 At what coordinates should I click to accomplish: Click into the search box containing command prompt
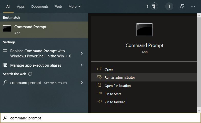100,118
